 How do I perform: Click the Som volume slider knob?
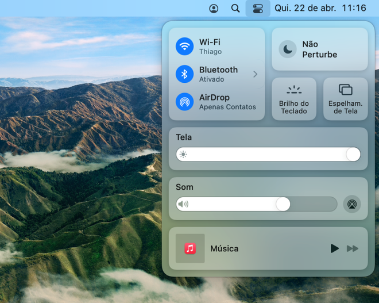pos(283,204)
